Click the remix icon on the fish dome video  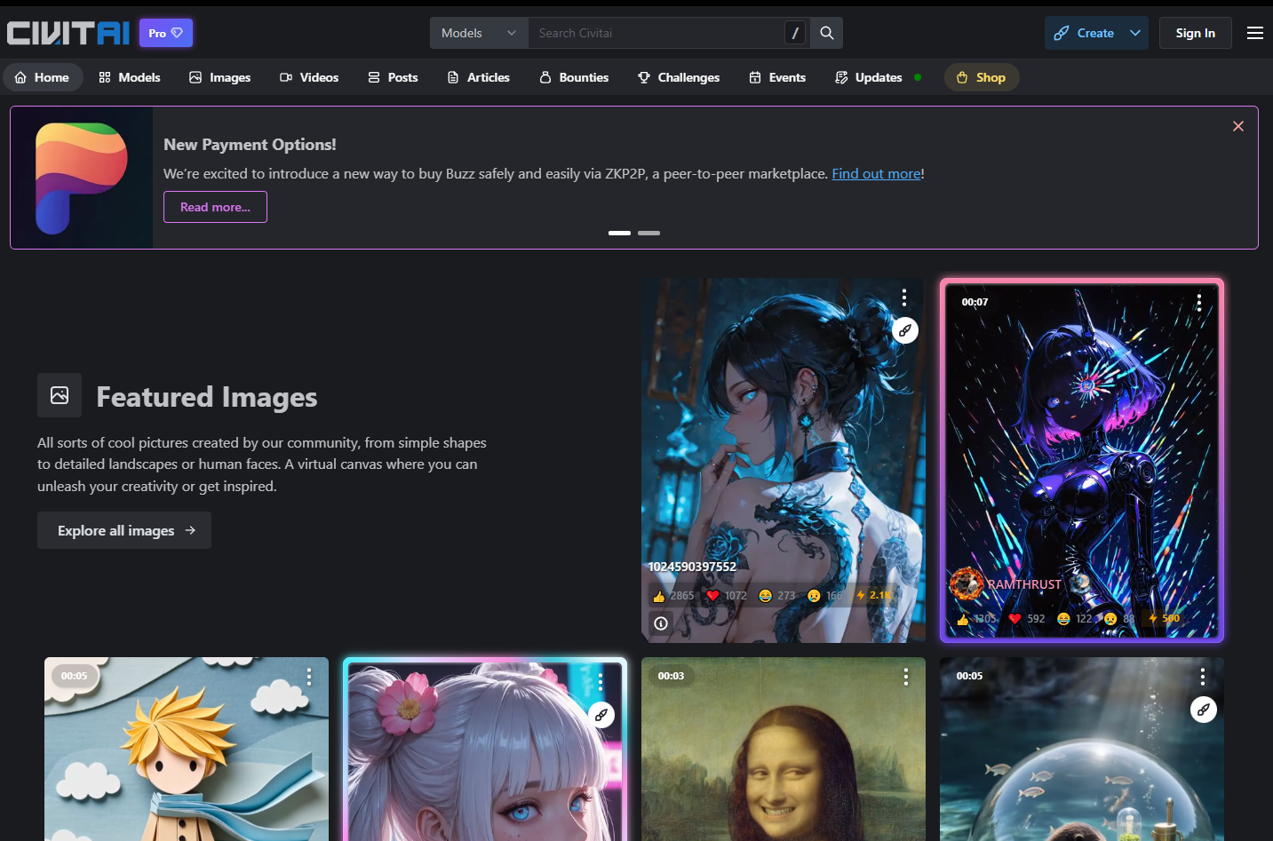coord(1203,710)
